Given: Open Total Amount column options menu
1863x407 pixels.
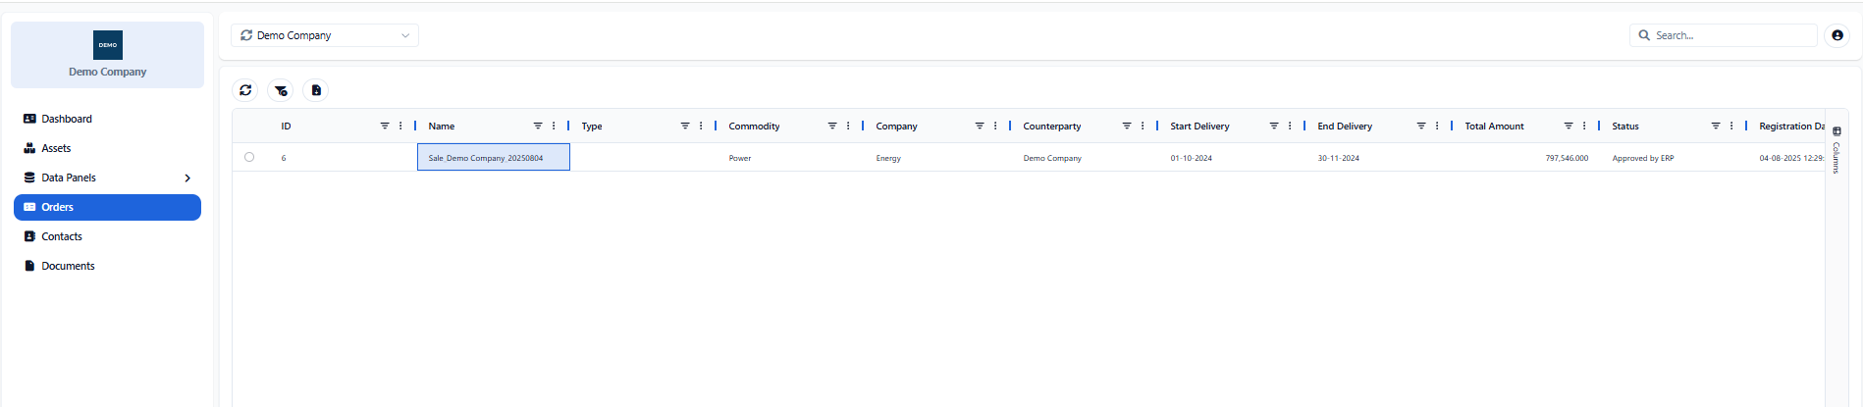Looking at the screenshot, I should tap(1584, 126).
